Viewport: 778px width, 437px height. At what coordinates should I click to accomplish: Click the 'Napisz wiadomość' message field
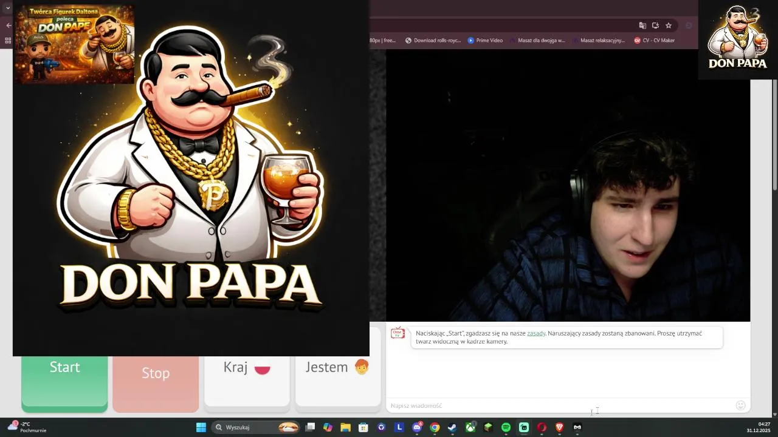pyautogui.click(x=559, y=405)
